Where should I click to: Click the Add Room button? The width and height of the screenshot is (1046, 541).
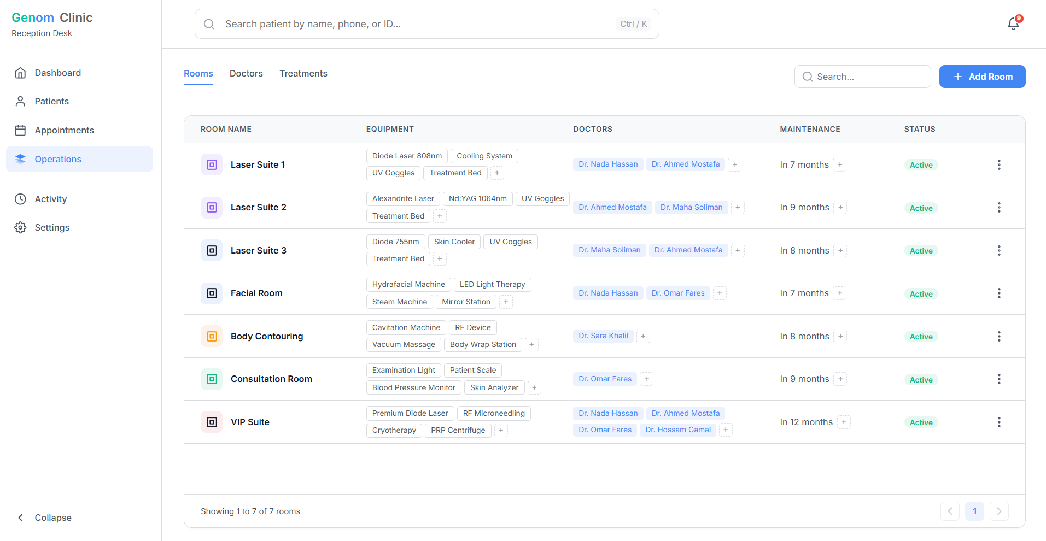coord(982,77)
